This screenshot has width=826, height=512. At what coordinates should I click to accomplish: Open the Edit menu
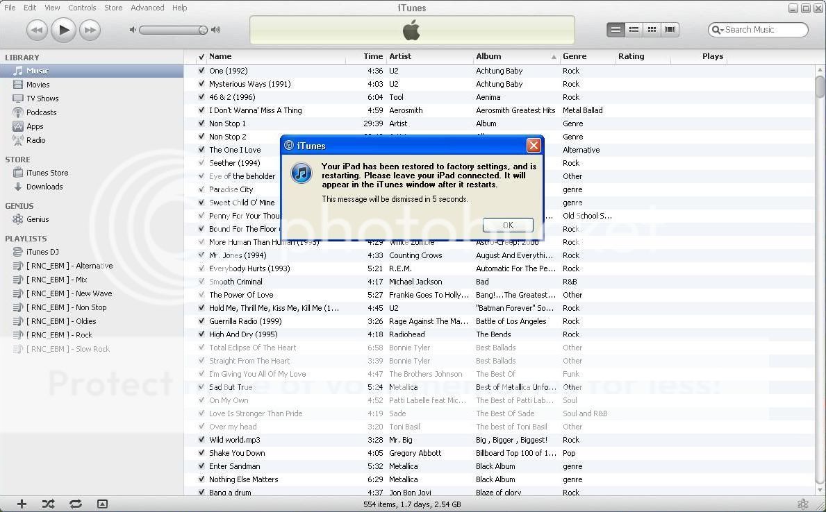coord(30,8)
